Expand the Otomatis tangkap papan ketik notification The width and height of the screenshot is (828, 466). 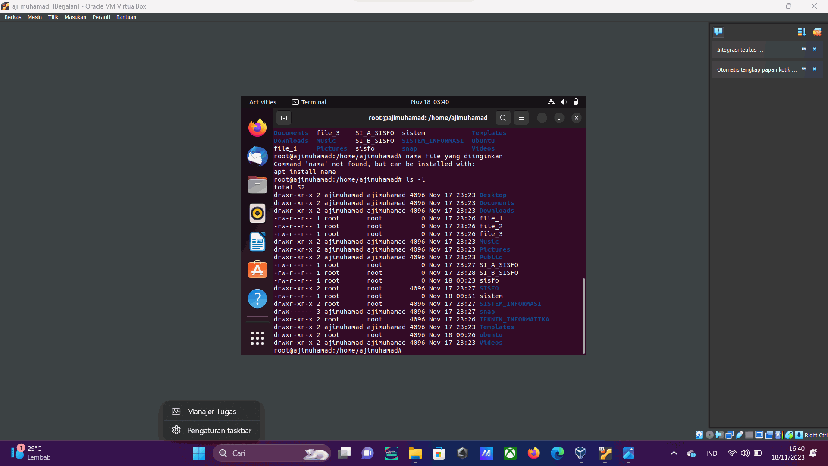(757, 70)
